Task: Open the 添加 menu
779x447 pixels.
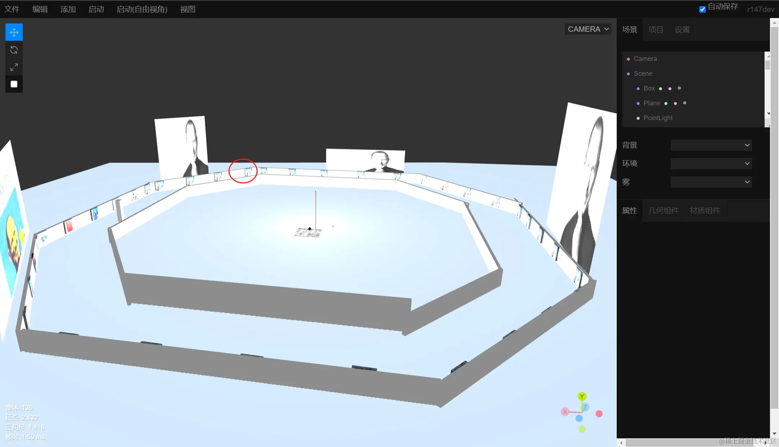Action: (68, 9)
